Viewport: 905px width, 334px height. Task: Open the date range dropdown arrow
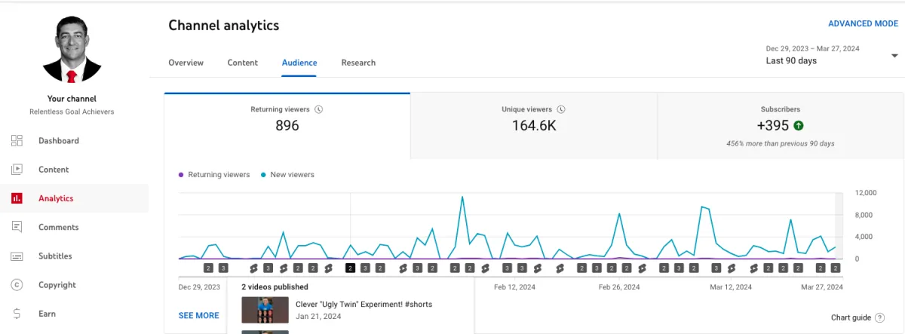[894, 56]
